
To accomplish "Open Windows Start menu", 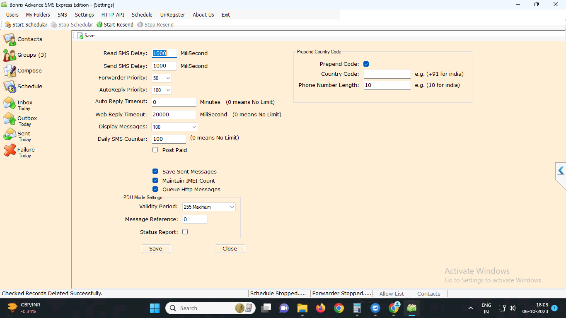I will click(155, 308).
